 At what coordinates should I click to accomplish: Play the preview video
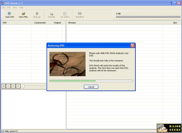pos(8,86)
